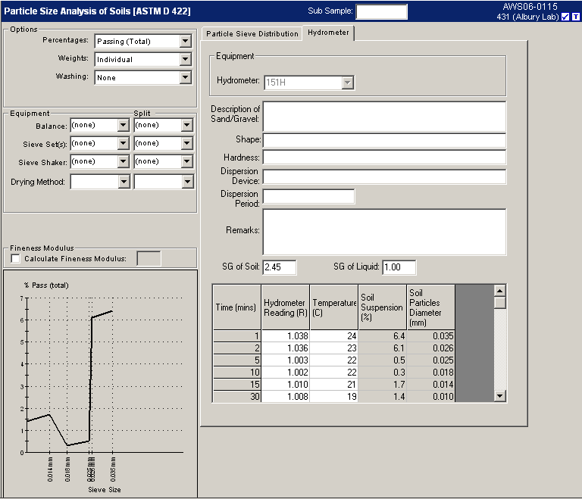Click the SG of Liquid field
This screenshot has width=582, height=499.
(x=399, y=267)
